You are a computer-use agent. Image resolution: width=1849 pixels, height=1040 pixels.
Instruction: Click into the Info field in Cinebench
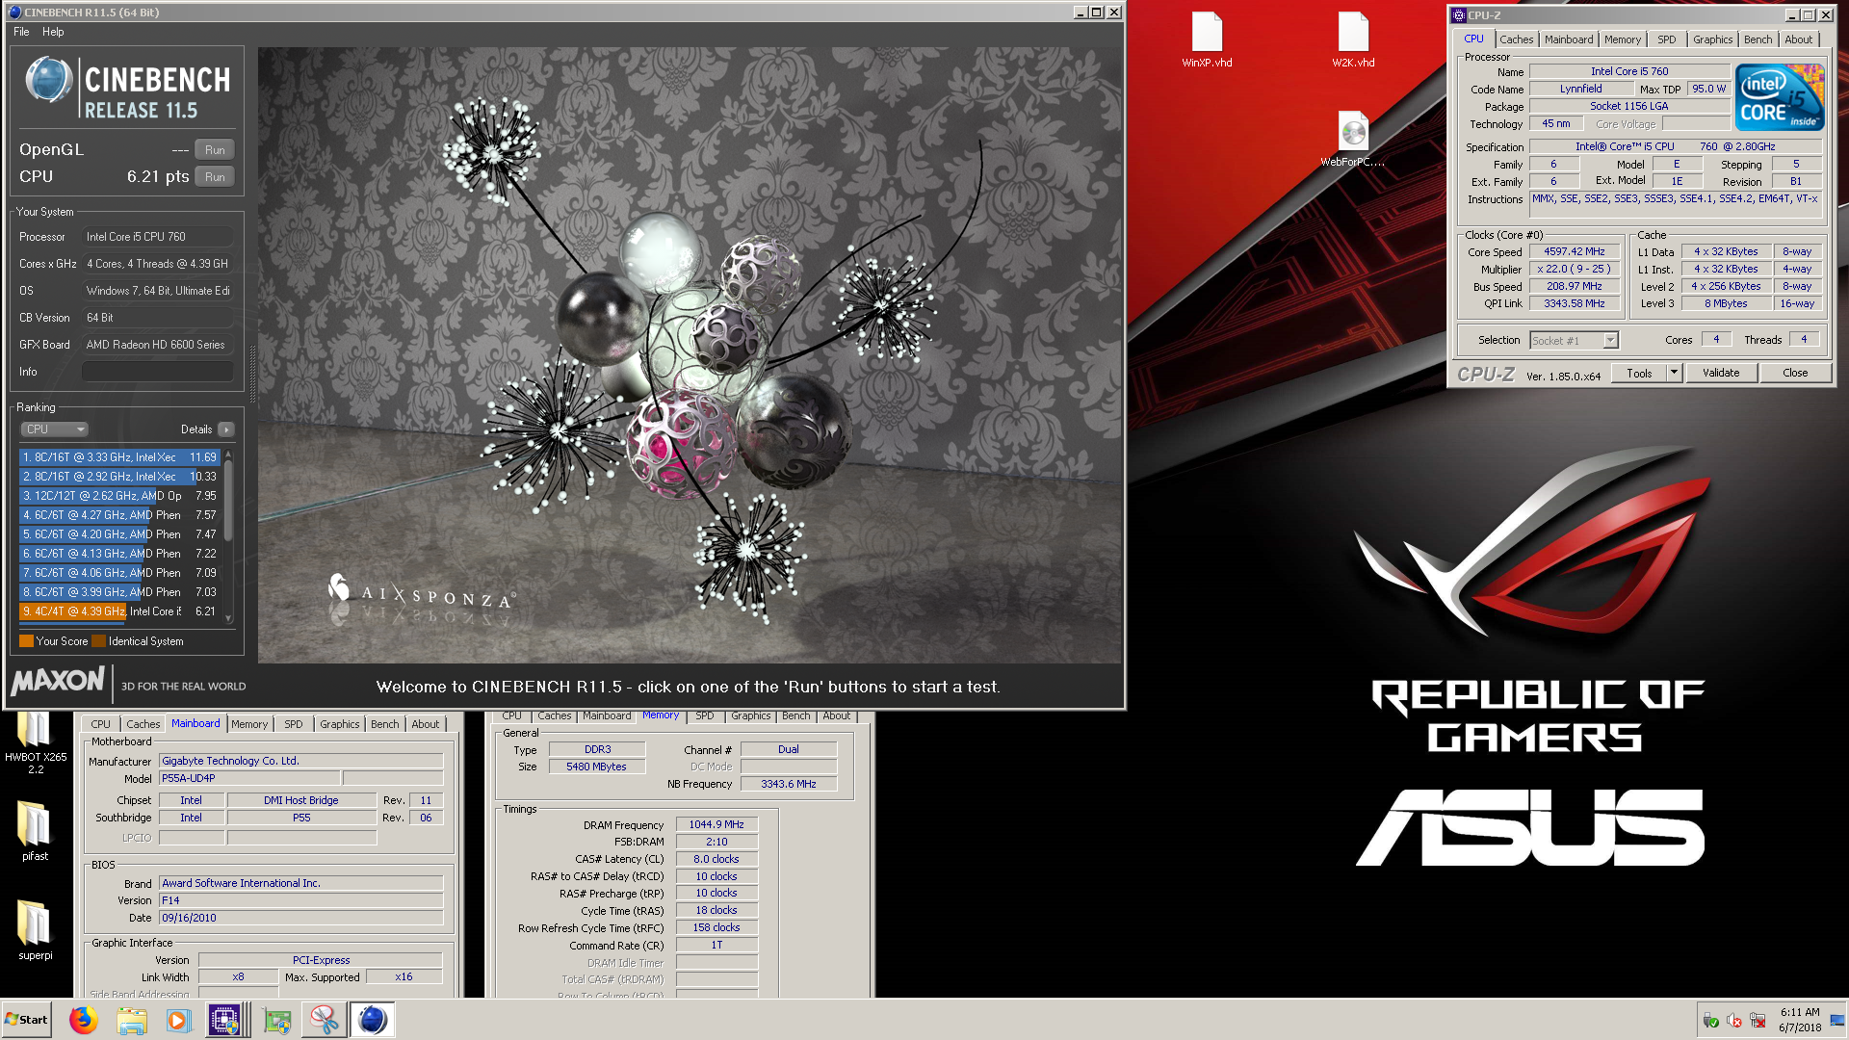point(158,372)
